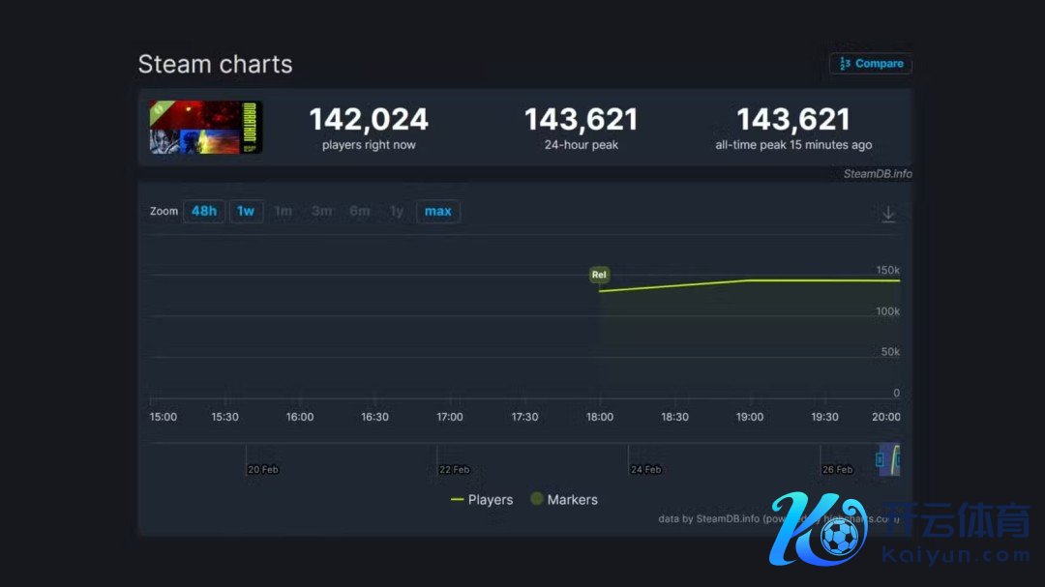Select the 6m zoom range
This screenshot has height=587, width=1045.
pyautogui.click(x=359, y=211)
